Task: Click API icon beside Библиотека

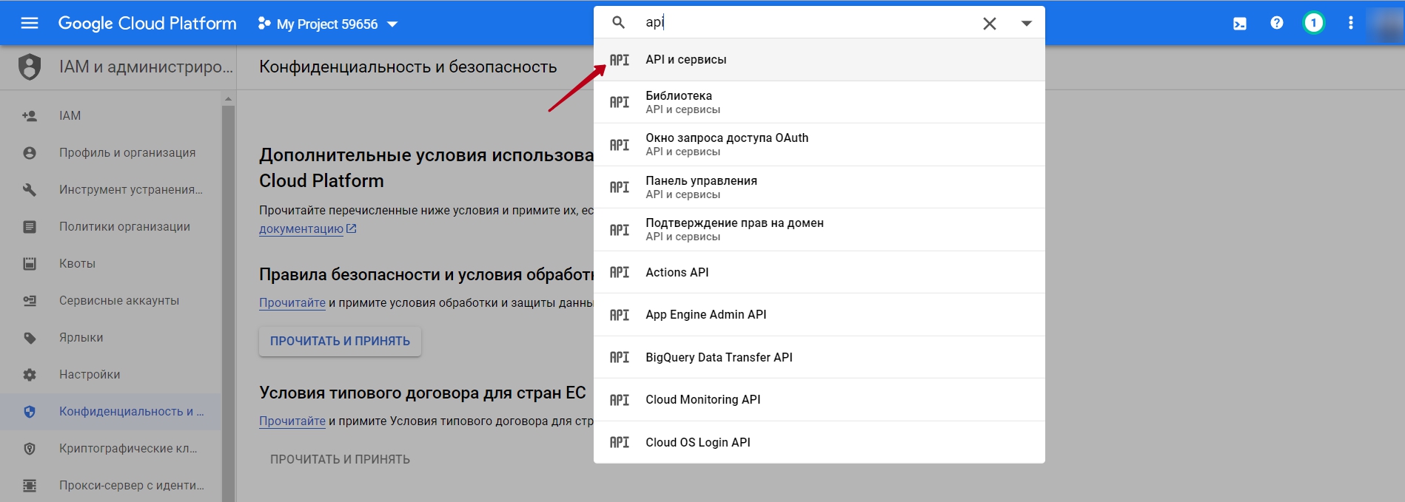Action: point(620,102)
